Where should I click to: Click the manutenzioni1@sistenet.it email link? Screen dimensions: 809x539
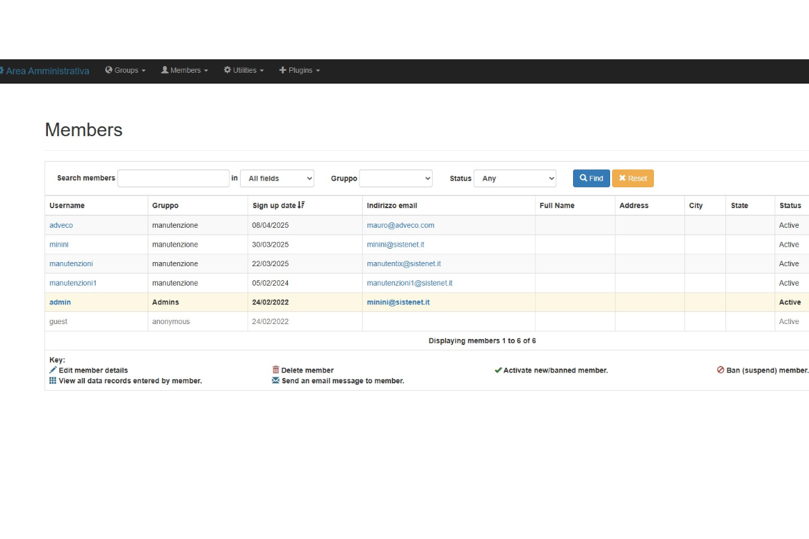pos(410,283)
